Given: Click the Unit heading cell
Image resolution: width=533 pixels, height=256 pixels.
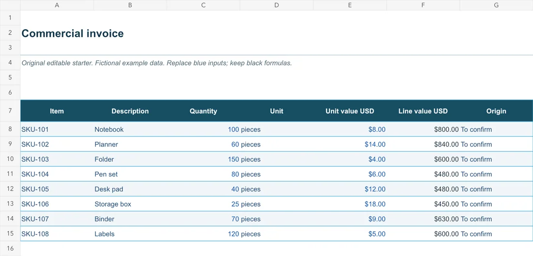Looking at the screenshot, I should [x=276, y=111].
